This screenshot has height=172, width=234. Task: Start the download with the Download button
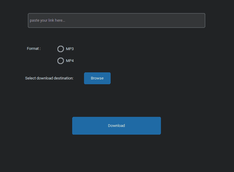click(x=117, y=126)
